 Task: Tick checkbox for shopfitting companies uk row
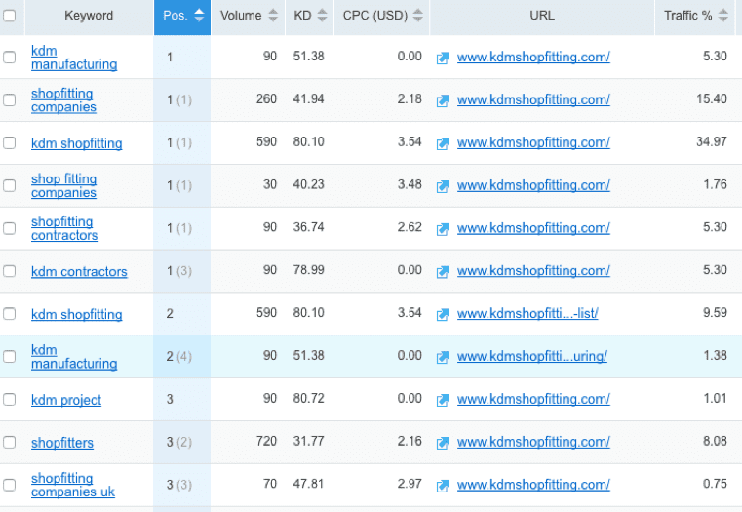(9, 485)
